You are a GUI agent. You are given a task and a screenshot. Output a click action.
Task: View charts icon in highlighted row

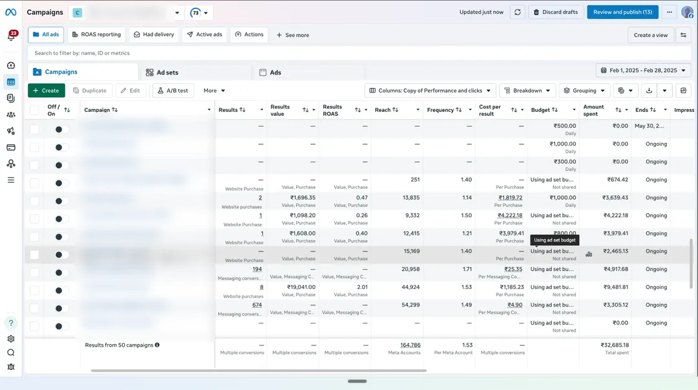point(589,254)
